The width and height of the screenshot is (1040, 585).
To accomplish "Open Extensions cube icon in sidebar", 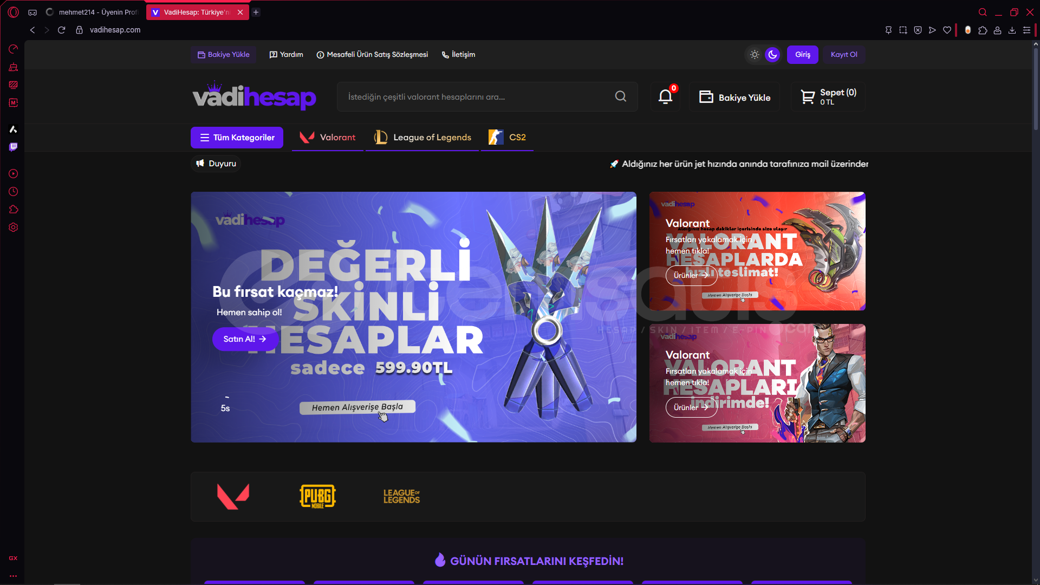I will coord(14,210).
